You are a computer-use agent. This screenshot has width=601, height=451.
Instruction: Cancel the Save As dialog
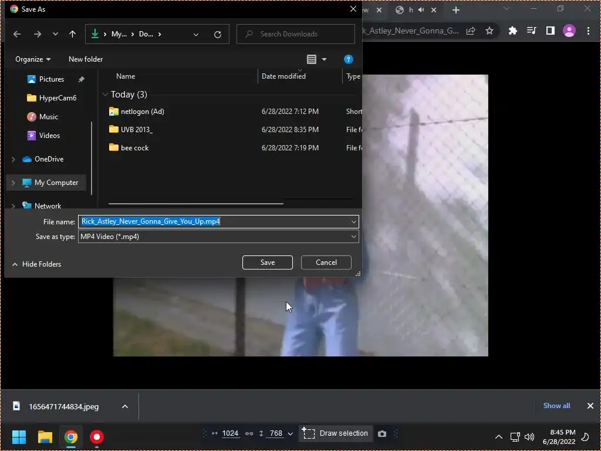(x=326, y=262)
